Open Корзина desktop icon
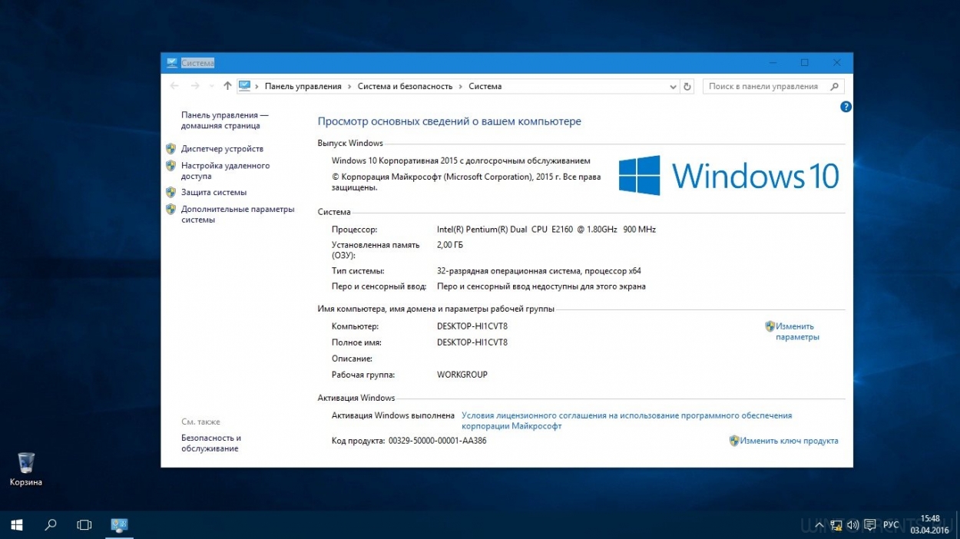This screenshot has width=960, height=539. (x=26, y=469)
